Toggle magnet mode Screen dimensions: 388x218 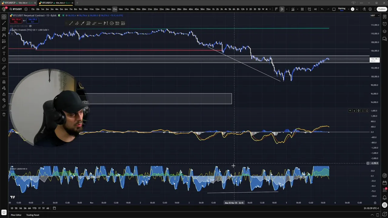click(4, 82)
